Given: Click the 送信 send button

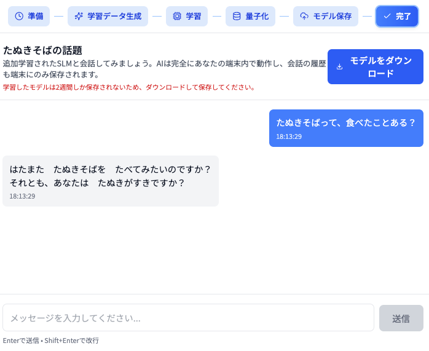Looking at the screenshot, I should coord(401,318).
